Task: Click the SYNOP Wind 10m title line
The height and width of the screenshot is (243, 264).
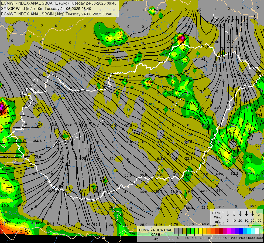Action: 46,9
